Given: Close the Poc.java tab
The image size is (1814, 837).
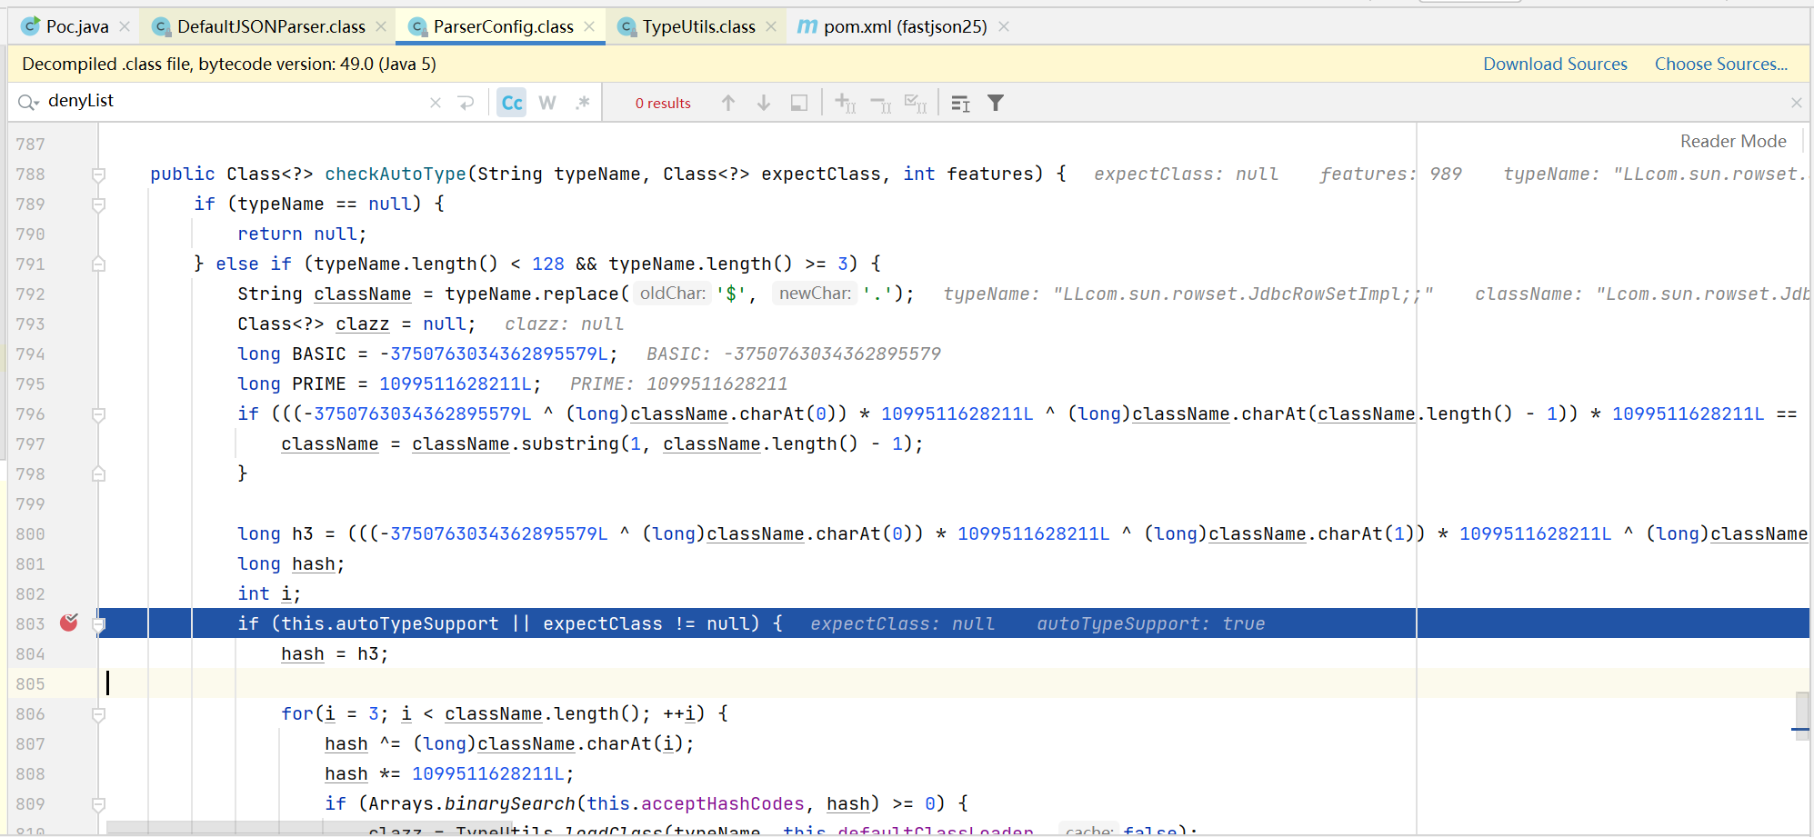Looking at the screenshot, I should point(125,26).
